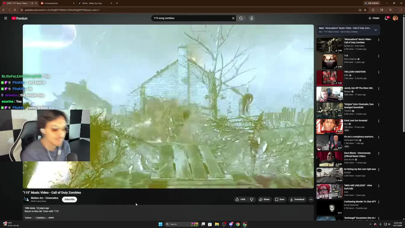Open Discord taskbar icon
Image resolution: width=405 pixels, height=228 pixels.
(231, 224)
